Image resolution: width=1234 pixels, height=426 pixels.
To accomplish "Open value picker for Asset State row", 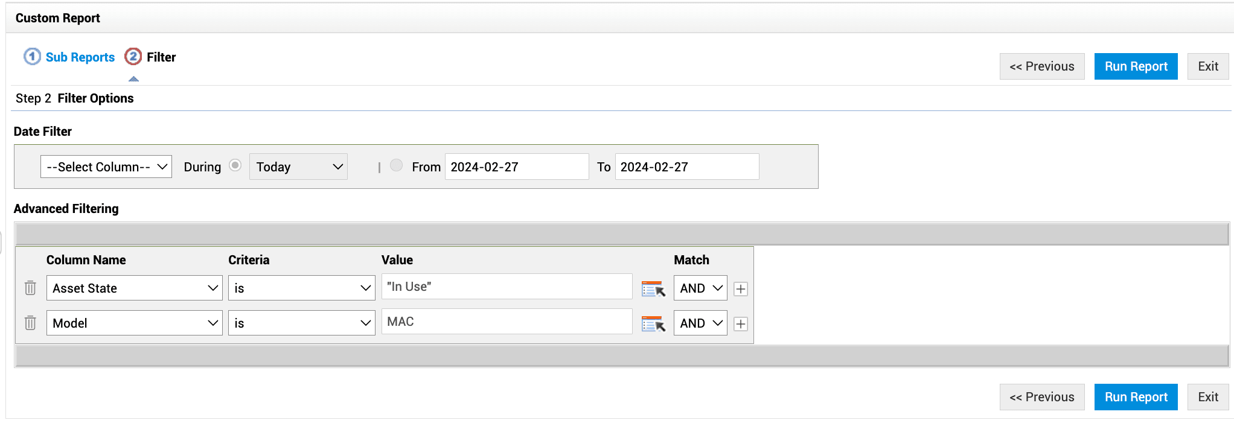I will [x=653, y=289].
